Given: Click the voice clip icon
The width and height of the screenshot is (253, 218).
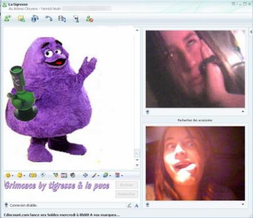Looking at the screenshot, I should pos(43,175).
